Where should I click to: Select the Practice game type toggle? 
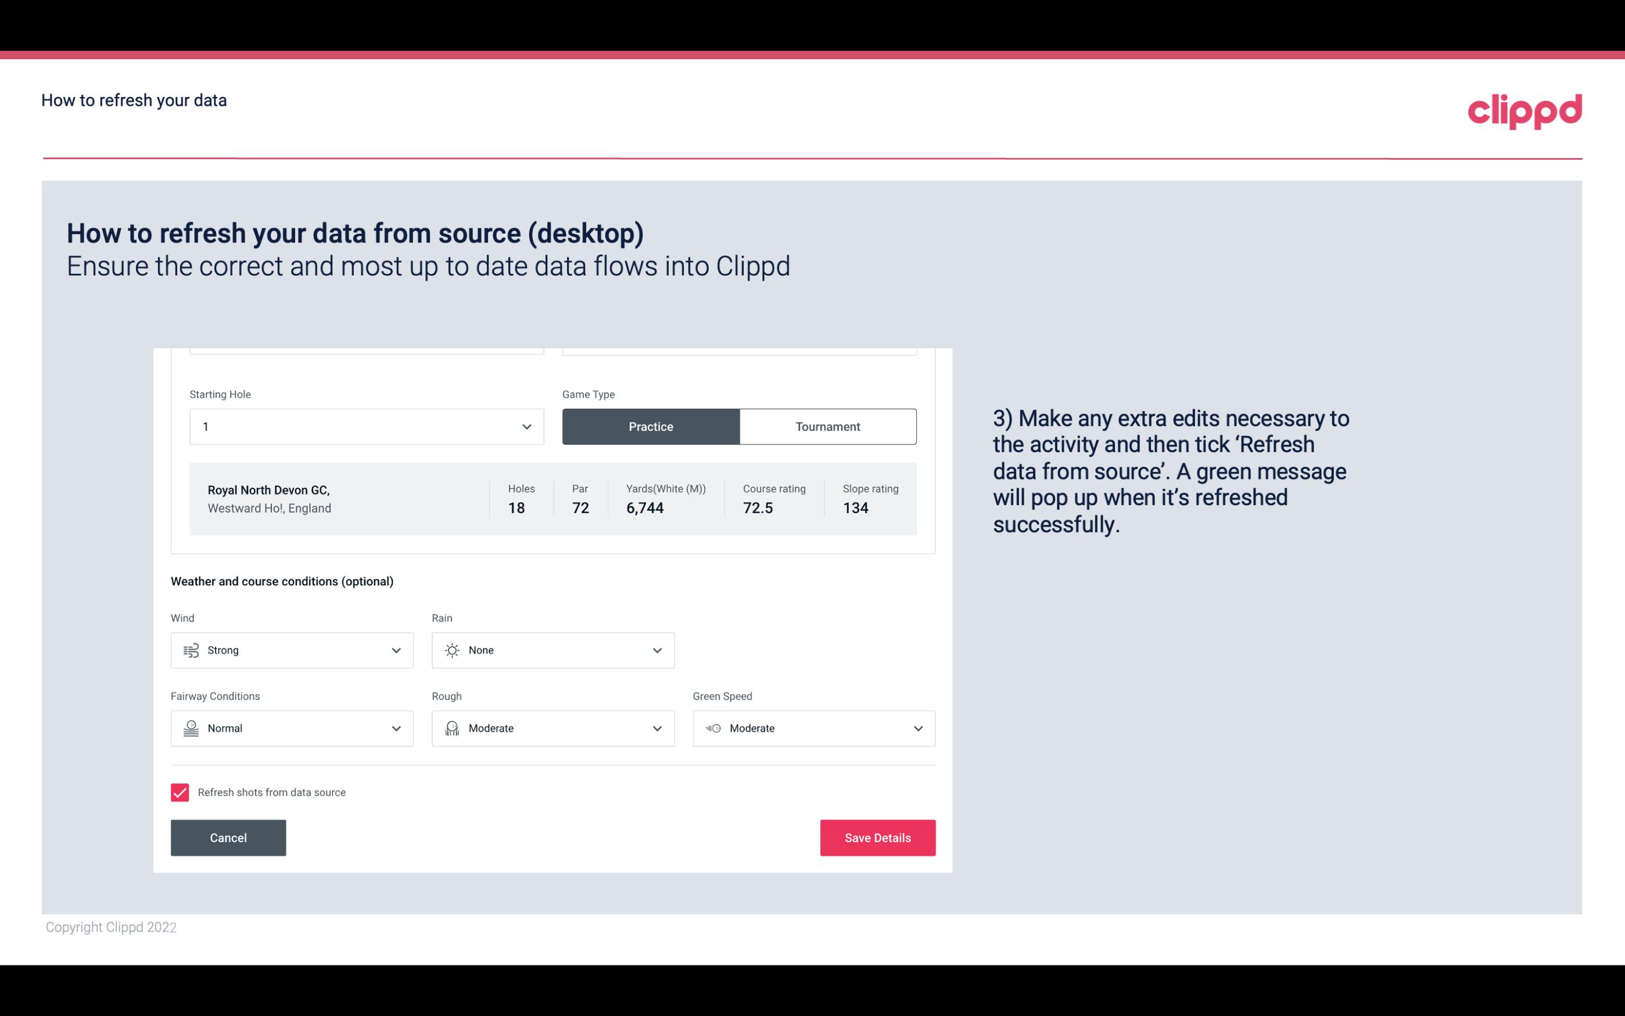tap(651, 426)
